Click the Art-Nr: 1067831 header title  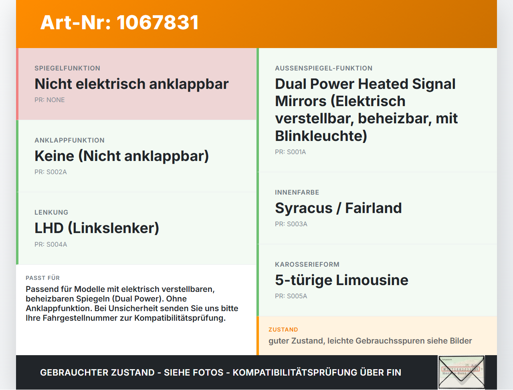[x=119, y=22]
